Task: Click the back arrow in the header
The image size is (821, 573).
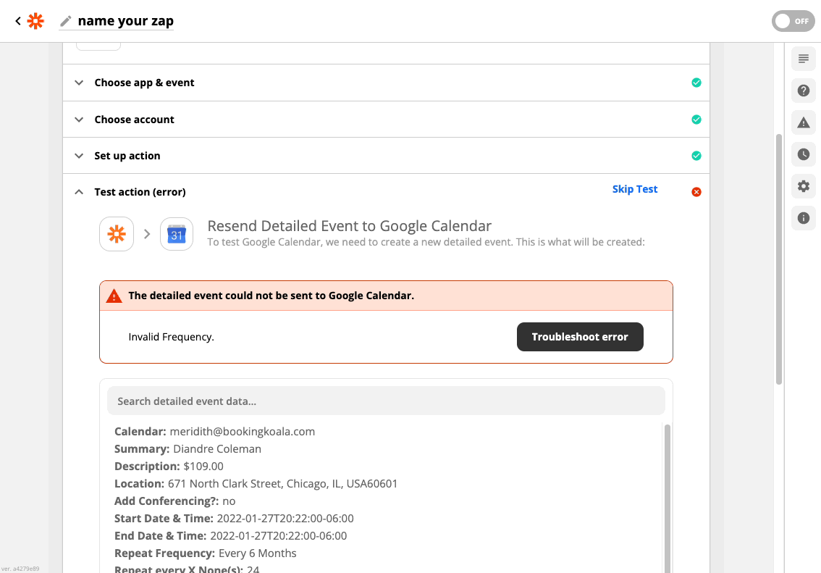Action: click(18, 21)
